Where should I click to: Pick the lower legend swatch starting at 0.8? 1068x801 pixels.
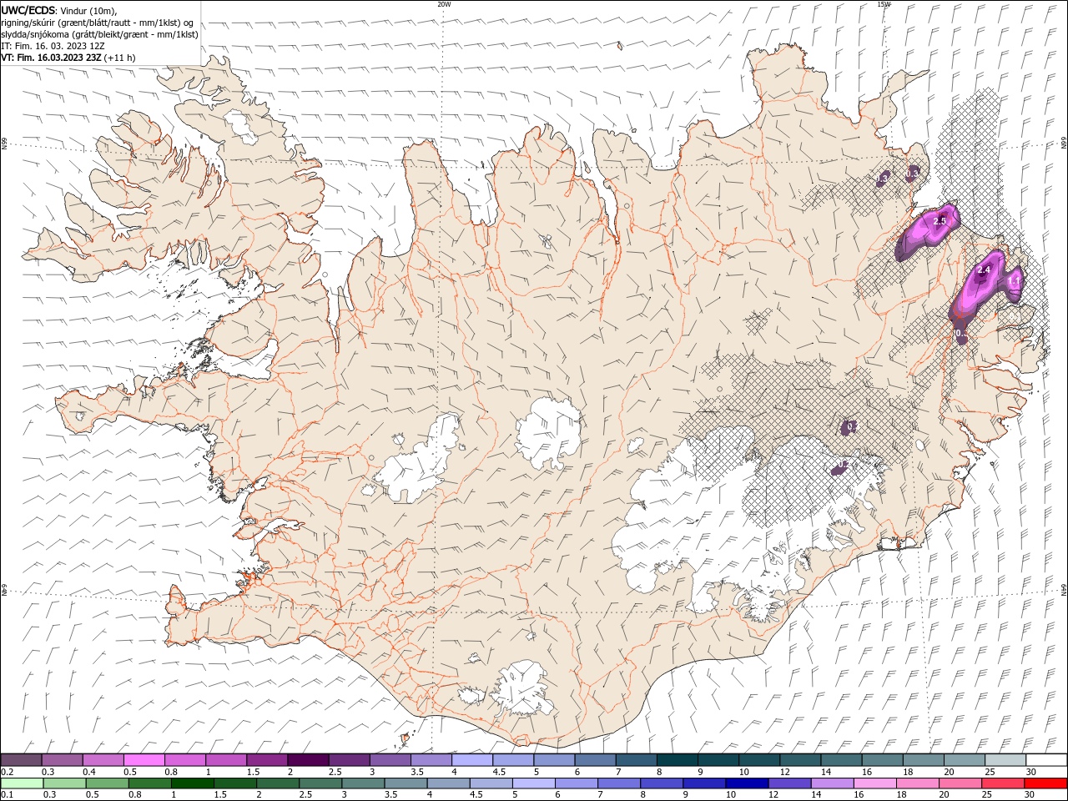coord(149,783)
